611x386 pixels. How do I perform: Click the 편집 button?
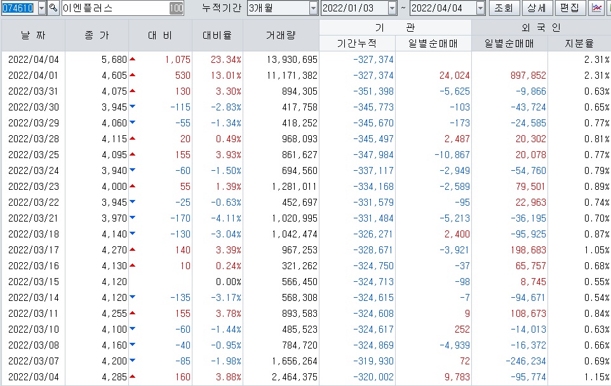pos(570,8)
